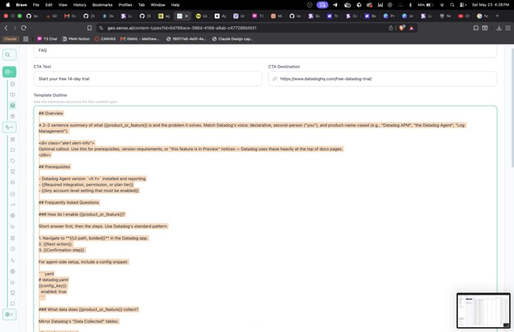Open macOS Spotlight search in the menu bar
The image size is (514, 332).
(452, 5)
